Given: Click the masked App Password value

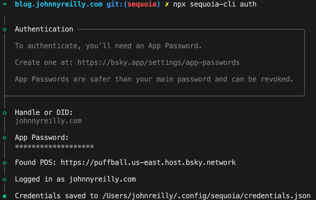Looking at the screenshot, I should click(x=54, y=146).
